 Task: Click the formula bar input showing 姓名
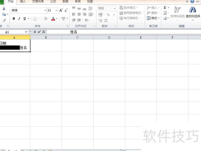[x=124, y=32]
